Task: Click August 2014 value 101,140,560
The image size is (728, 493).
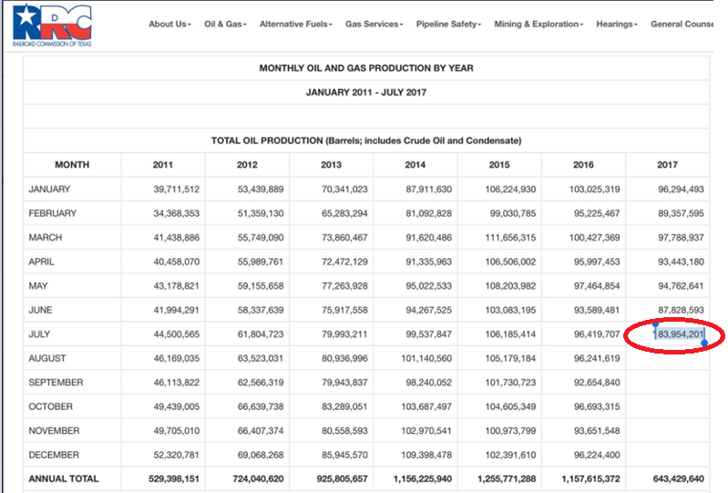Action: click(x=426, y=358)
